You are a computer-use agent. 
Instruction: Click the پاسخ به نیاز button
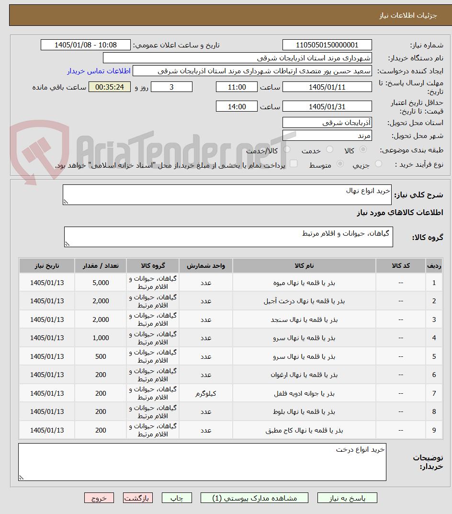pyautogui.click(x=347, y=498)
